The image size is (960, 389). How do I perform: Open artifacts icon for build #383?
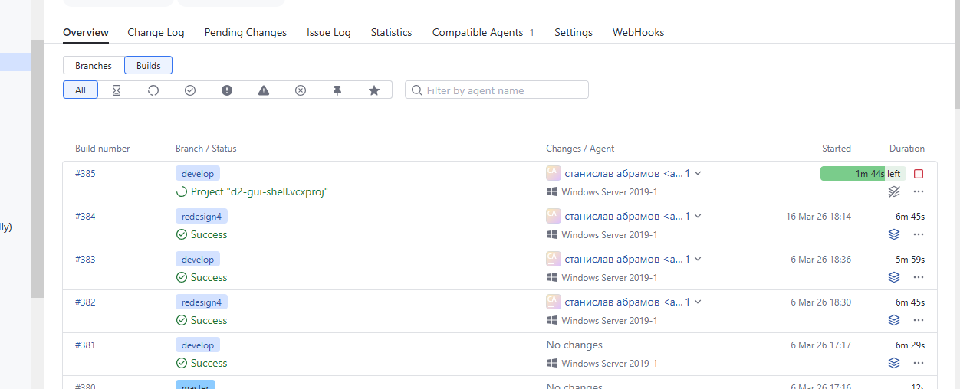(894, 277)
